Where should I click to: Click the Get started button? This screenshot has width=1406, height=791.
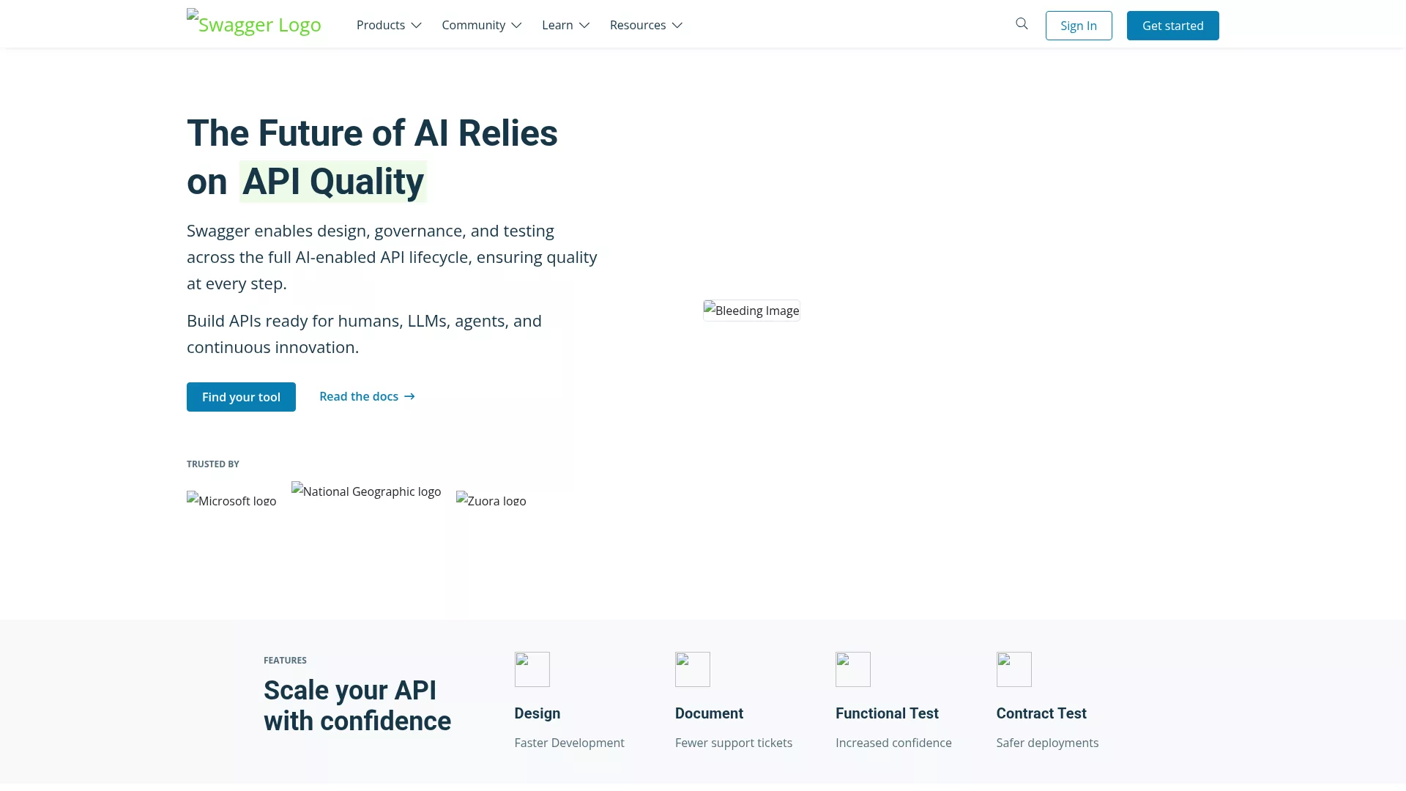point(1172,26)
